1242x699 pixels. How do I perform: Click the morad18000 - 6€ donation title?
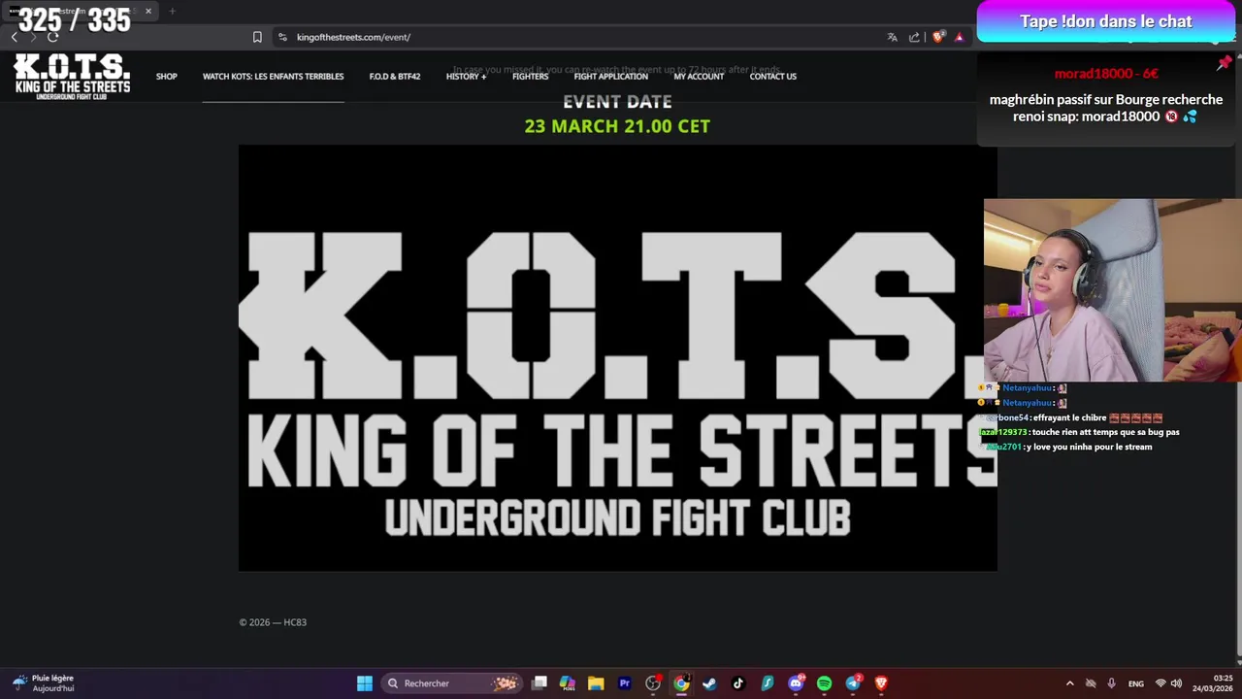[1106, 74]
